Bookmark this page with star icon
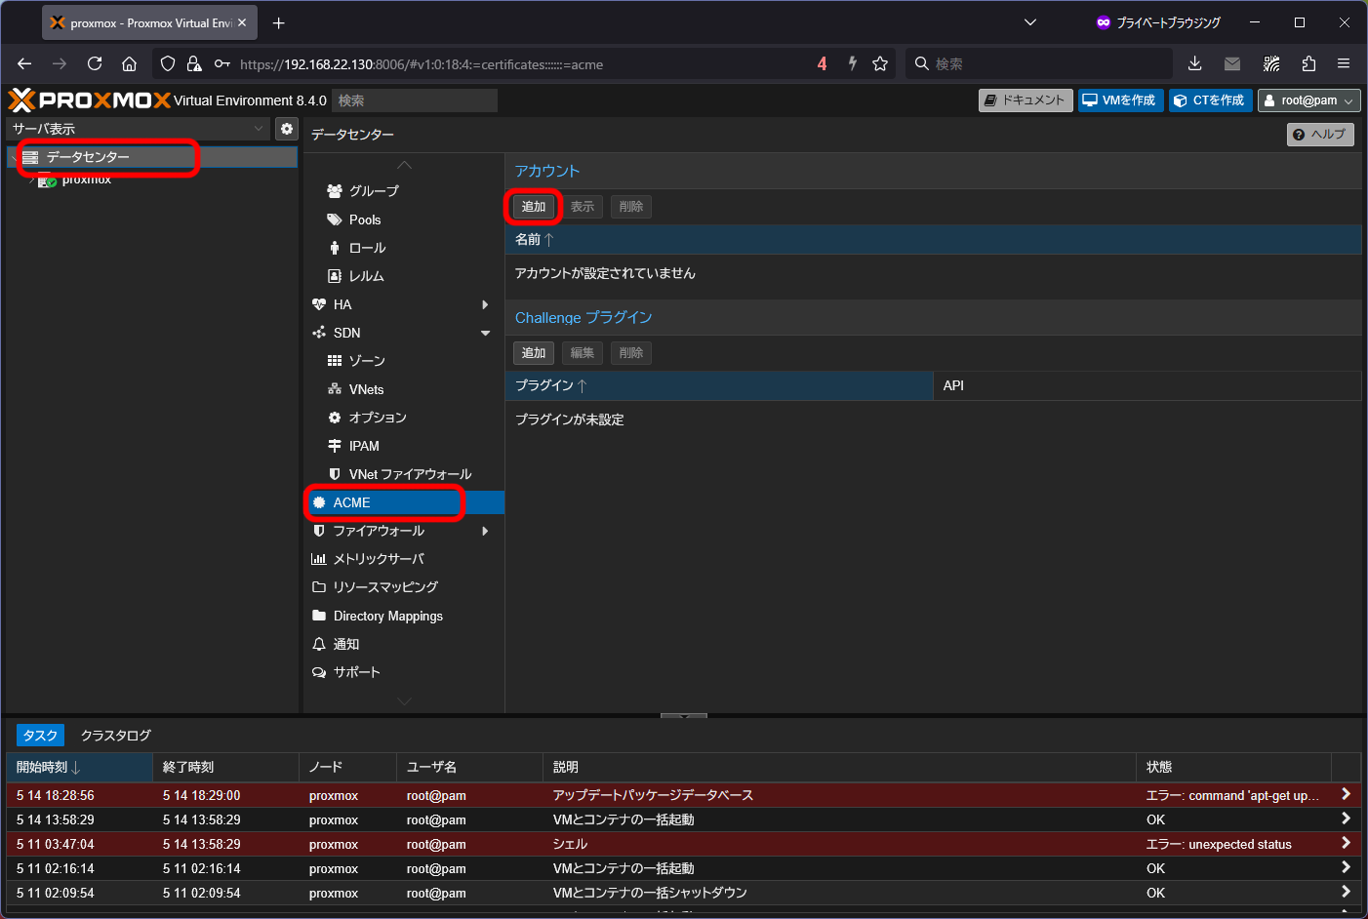 880,63
